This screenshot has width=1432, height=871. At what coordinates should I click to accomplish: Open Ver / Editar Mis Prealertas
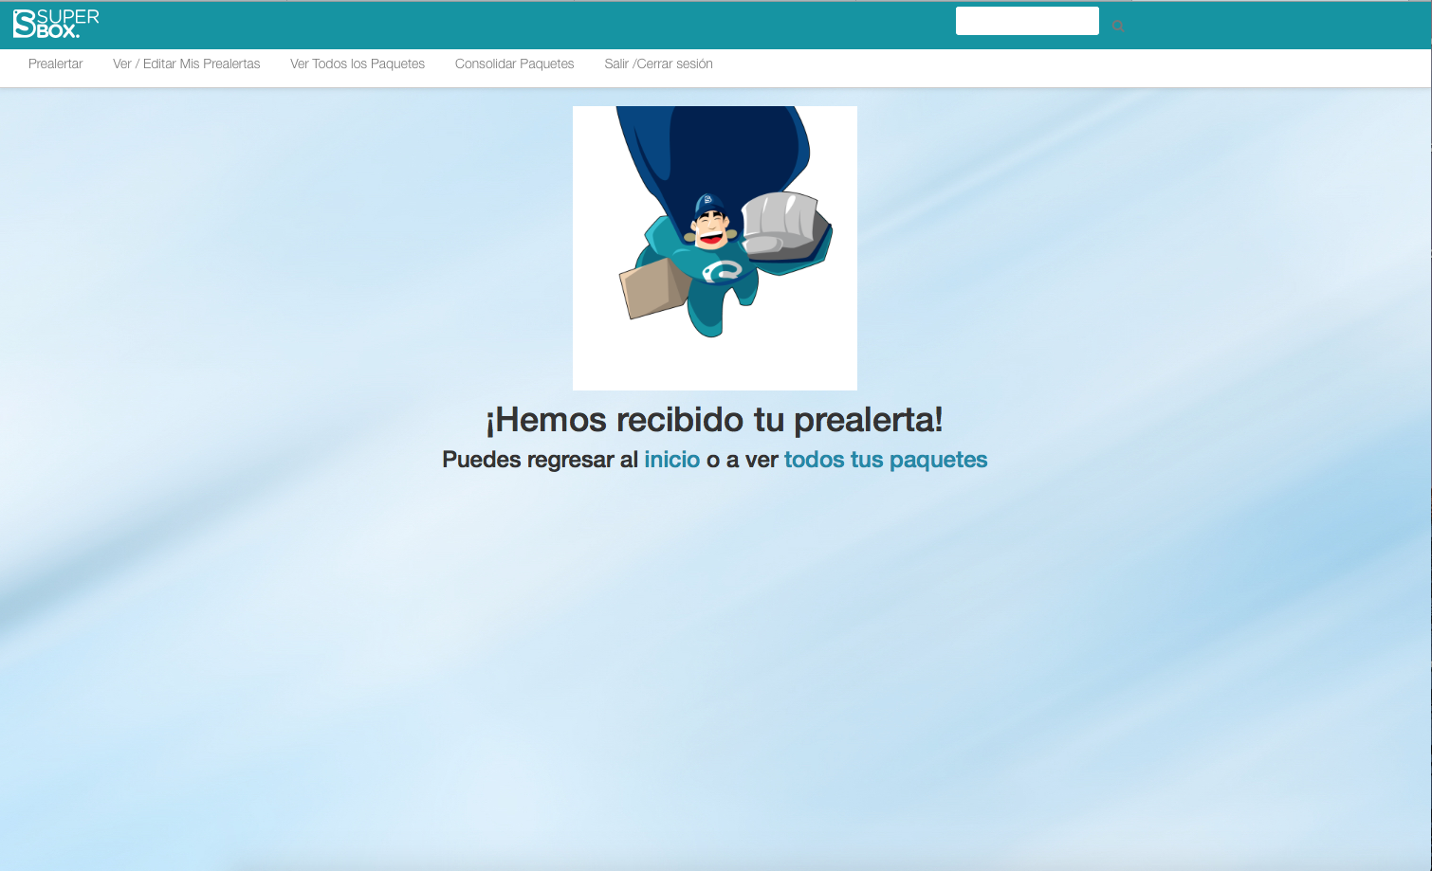click(x=186, y=64)
